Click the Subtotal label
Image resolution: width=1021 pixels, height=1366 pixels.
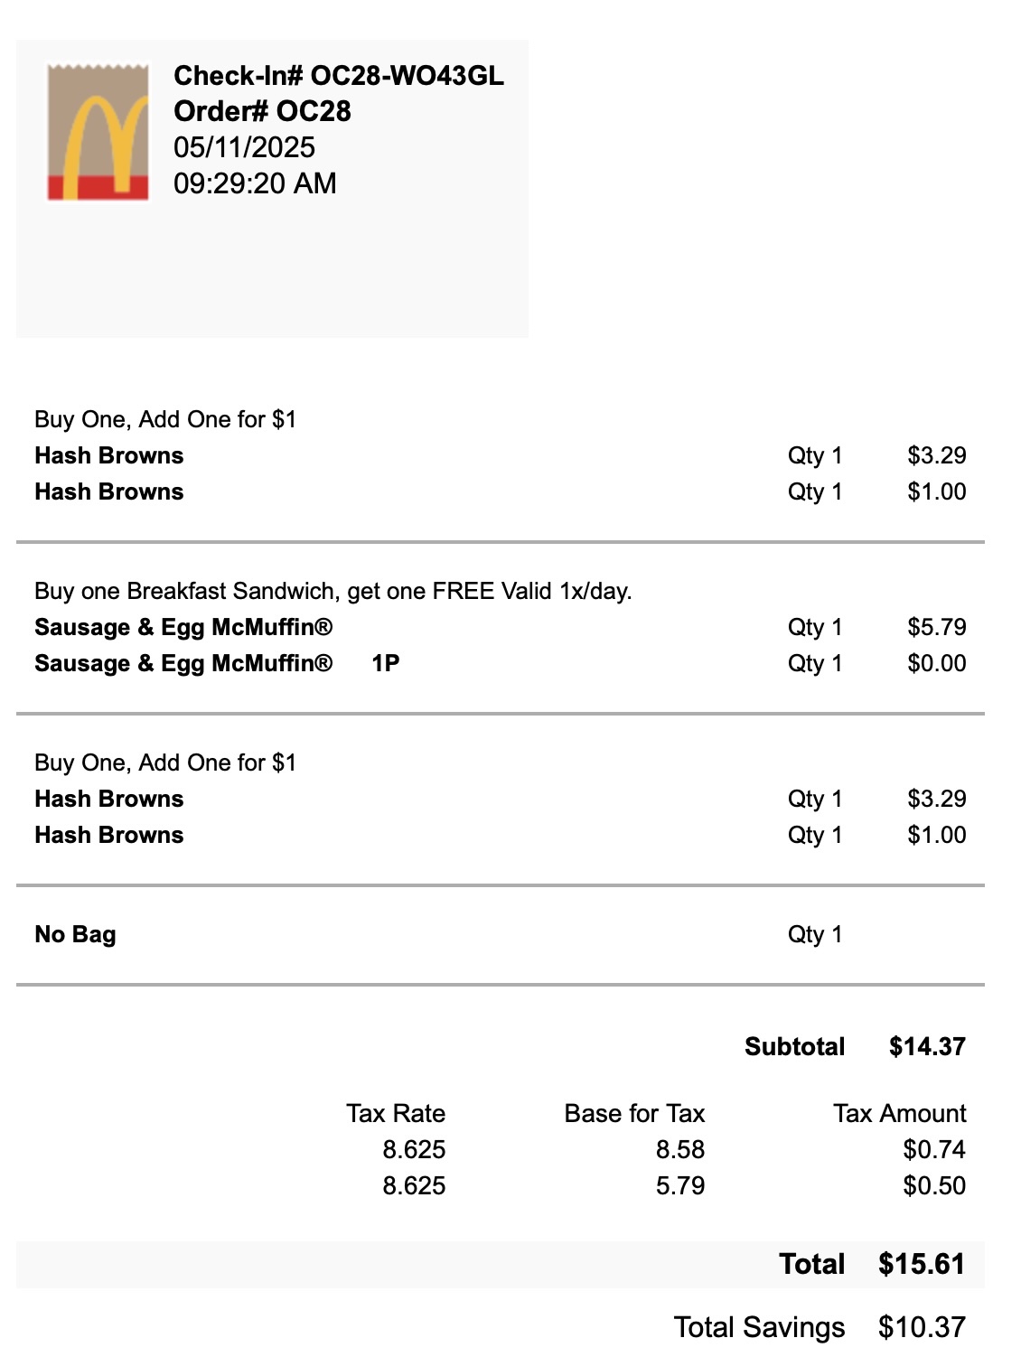[794, 1046]
